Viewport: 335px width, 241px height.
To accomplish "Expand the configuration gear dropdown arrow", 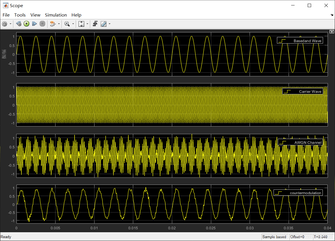I will coord(11,24).
